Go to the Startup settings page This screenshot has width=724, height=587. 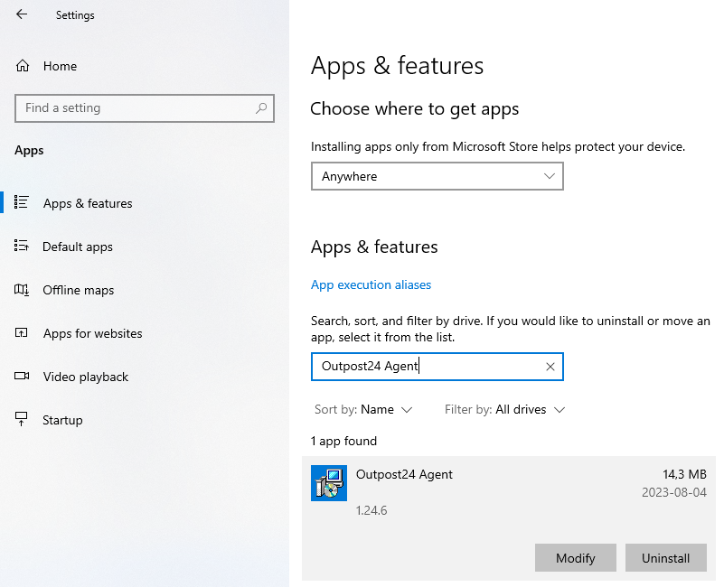(x=62, y=420)
